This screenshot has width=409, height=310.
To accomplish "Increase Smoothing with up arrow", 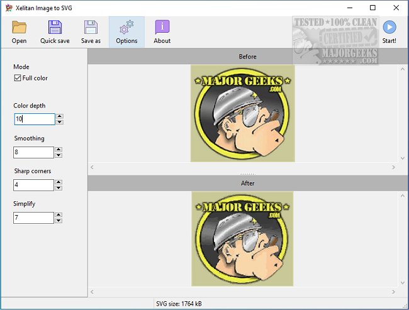I will [x=59, y=150].
